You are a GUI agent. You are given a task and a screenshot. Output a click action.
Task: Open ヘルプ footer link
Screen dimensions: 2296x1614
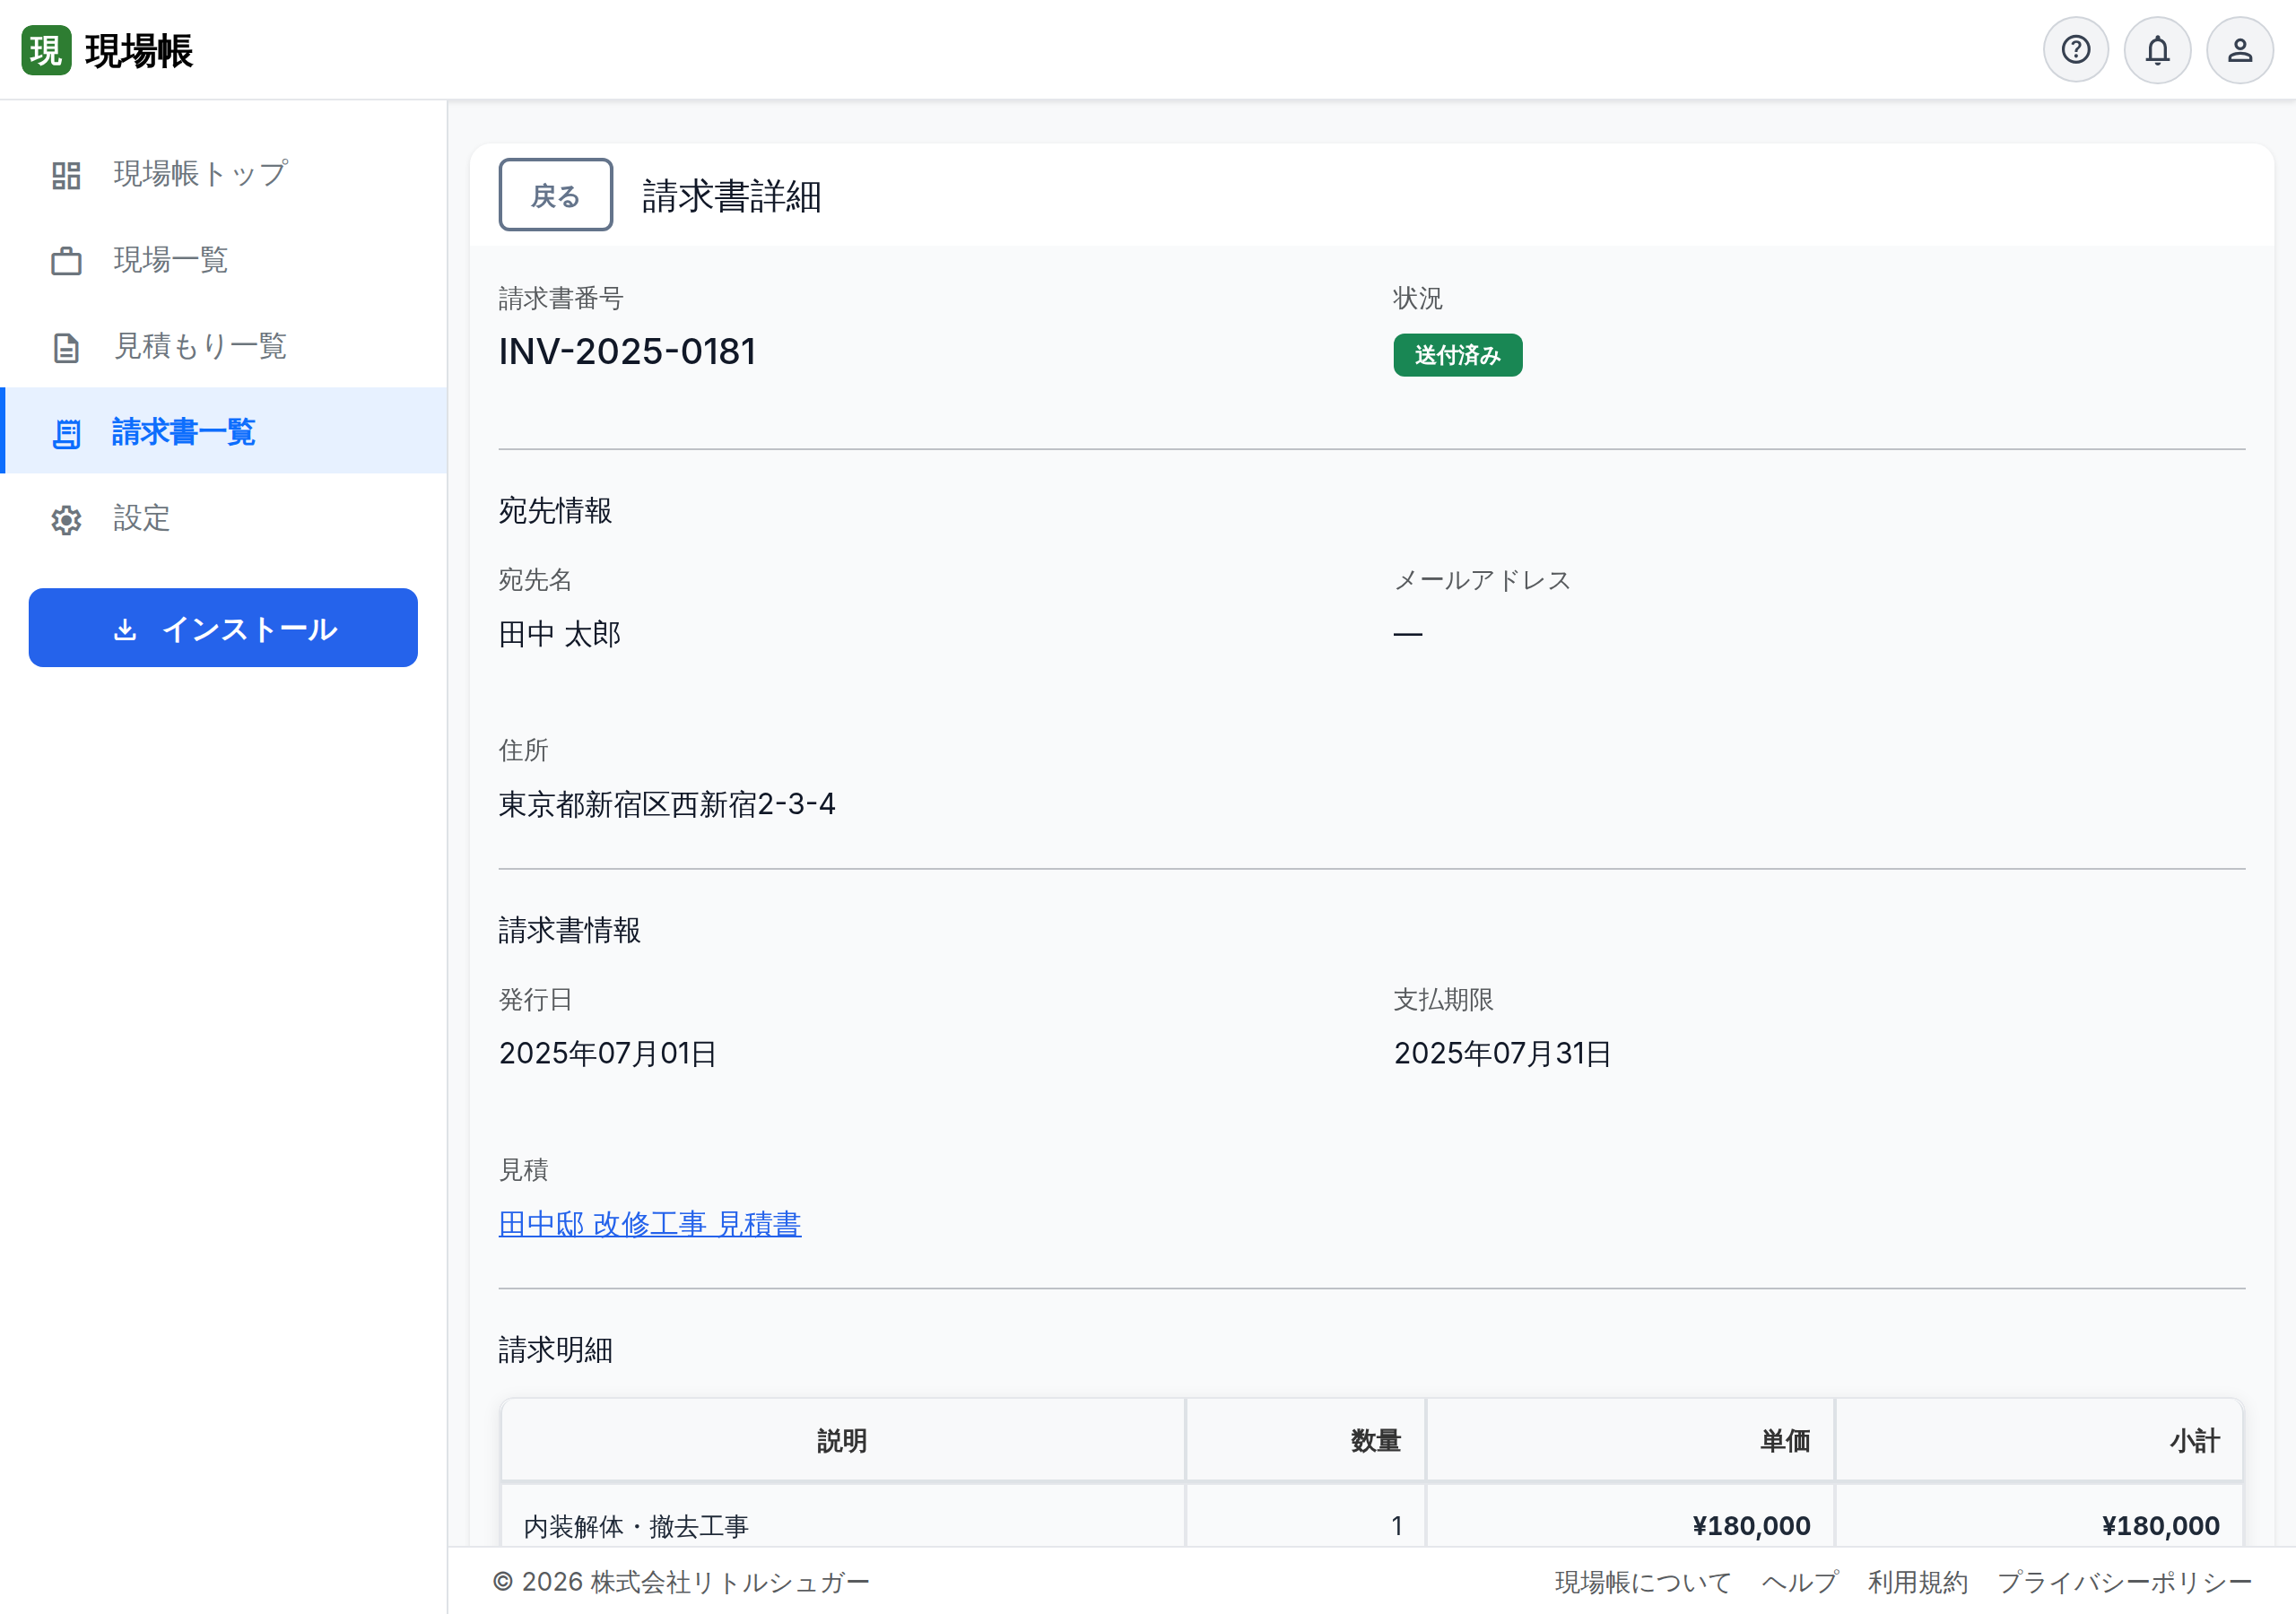(x=1800, y=1582)
